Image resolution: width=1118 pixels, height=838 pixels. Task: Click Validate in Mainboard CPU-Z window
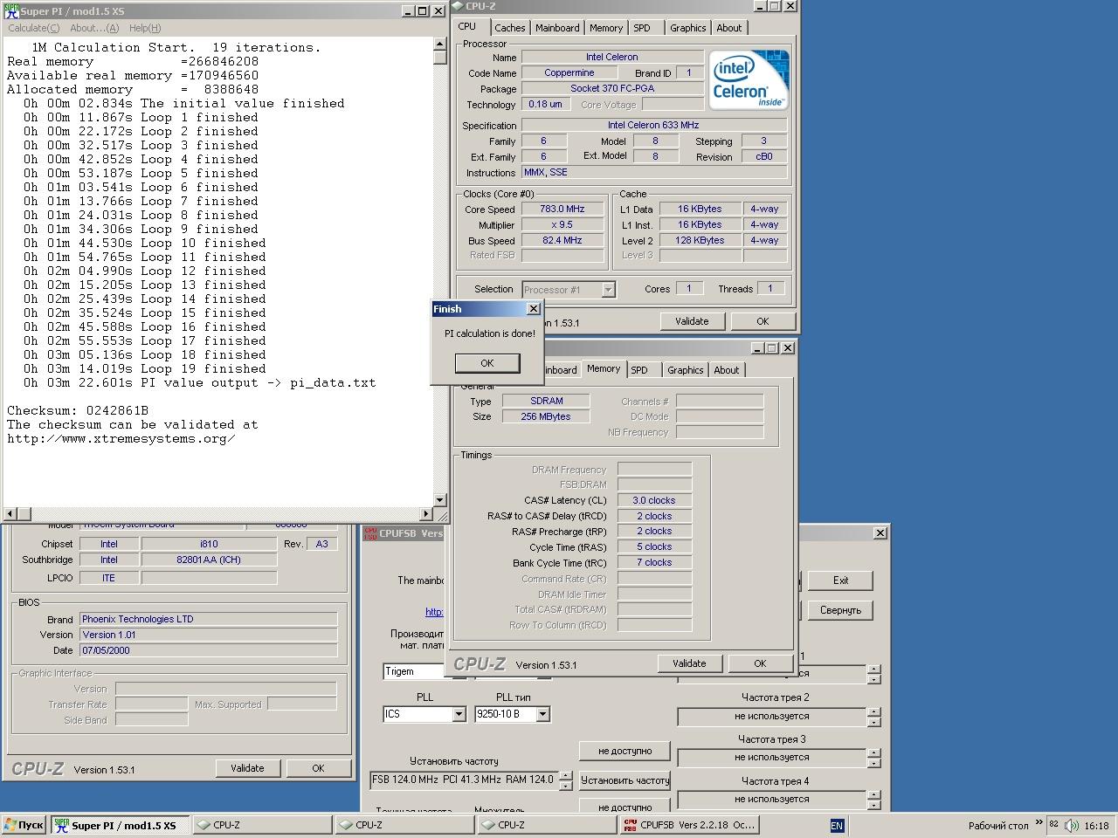[247, 768]
